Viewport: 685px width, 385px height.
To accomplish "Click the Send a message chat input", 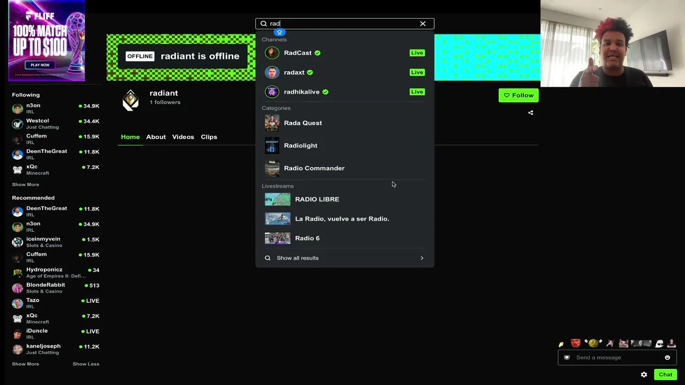I will click(617, 358).
